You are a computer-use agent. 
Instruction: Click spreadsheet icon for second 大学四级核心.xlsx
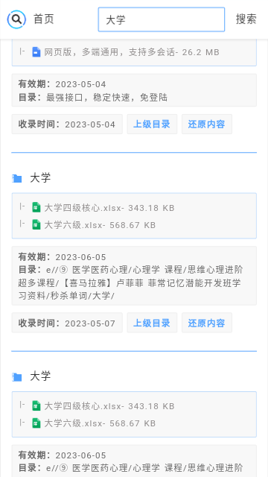(36, 406)
